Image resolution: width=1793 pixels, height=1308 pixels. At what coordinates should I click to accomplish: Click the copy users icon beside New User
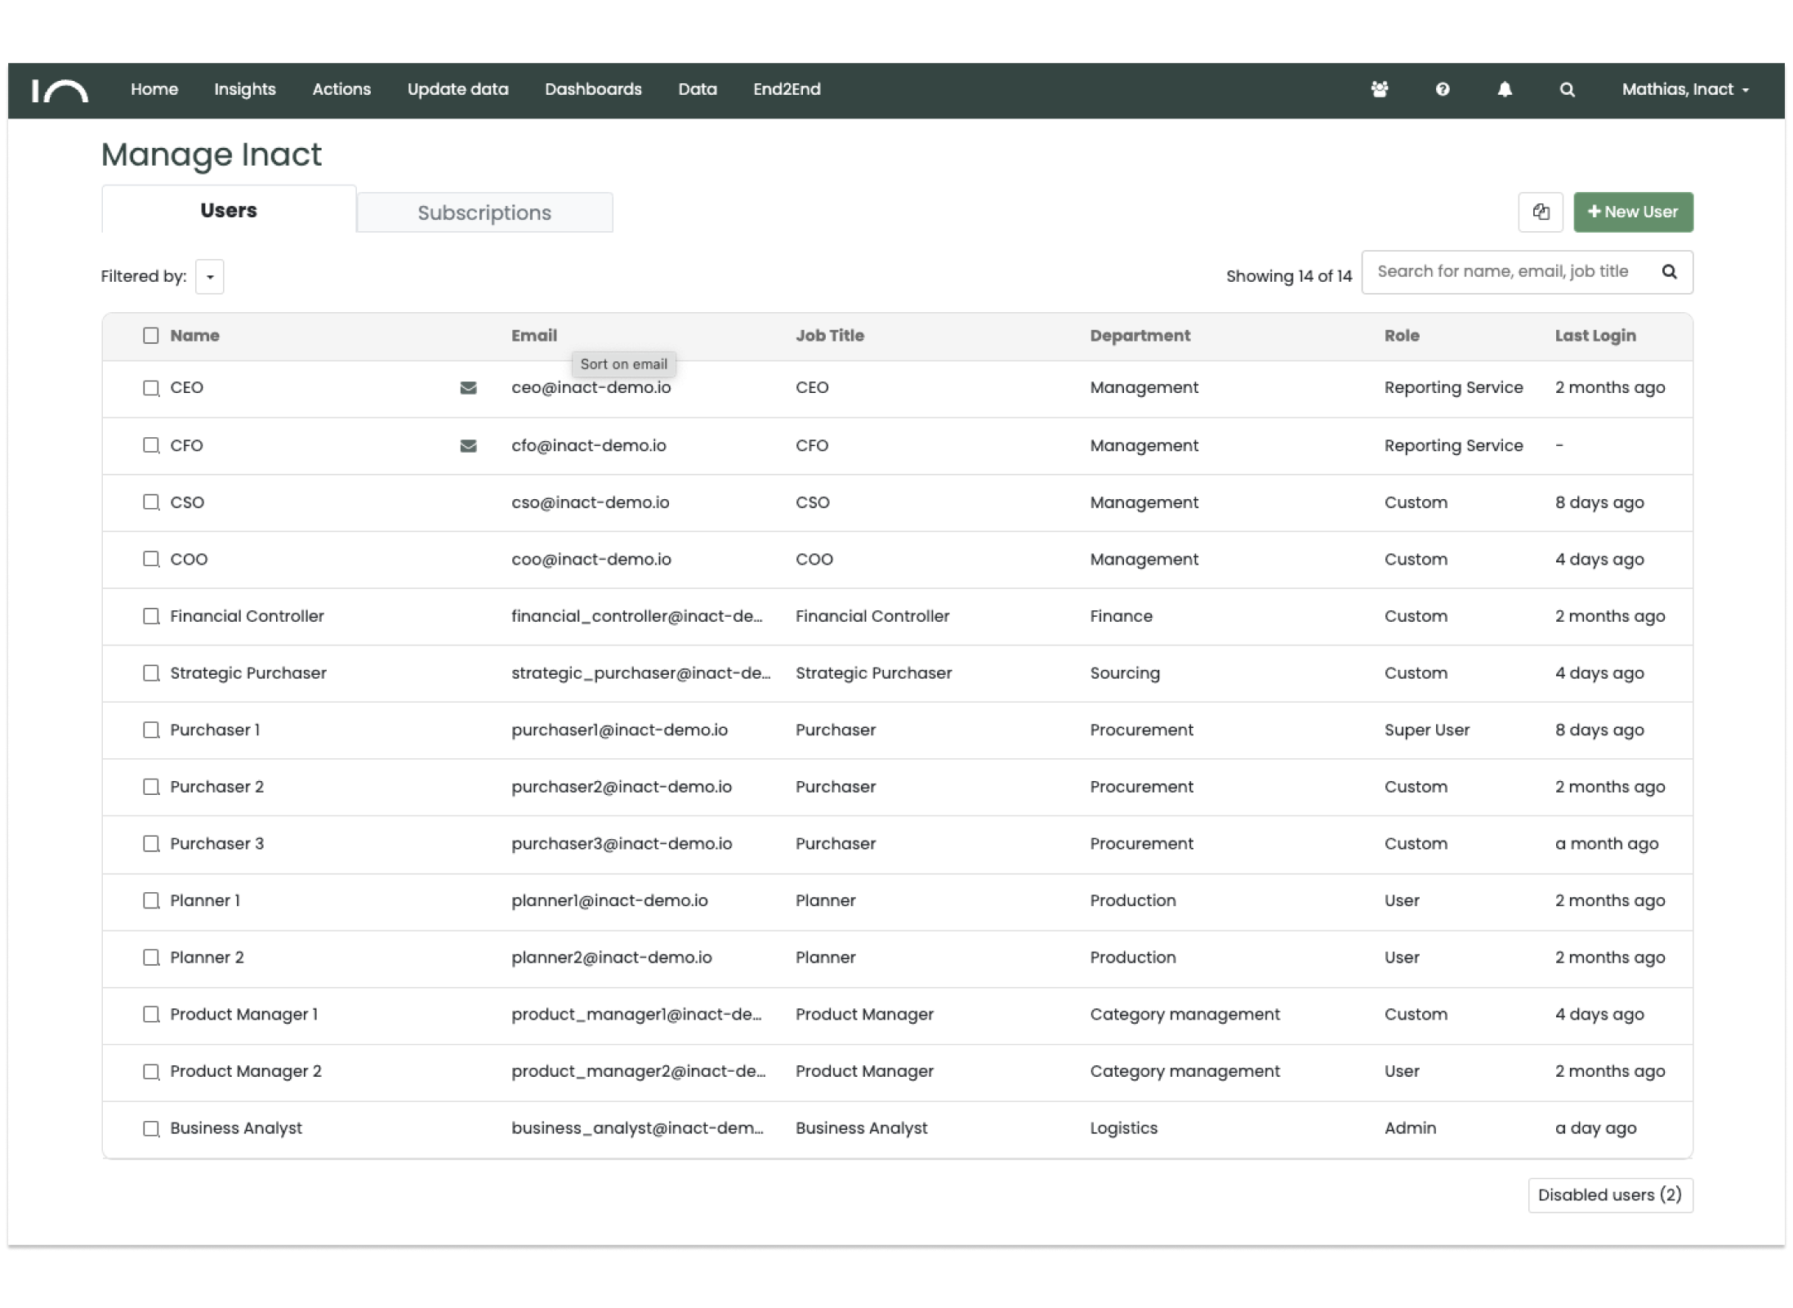click(x=1541, y=212)
